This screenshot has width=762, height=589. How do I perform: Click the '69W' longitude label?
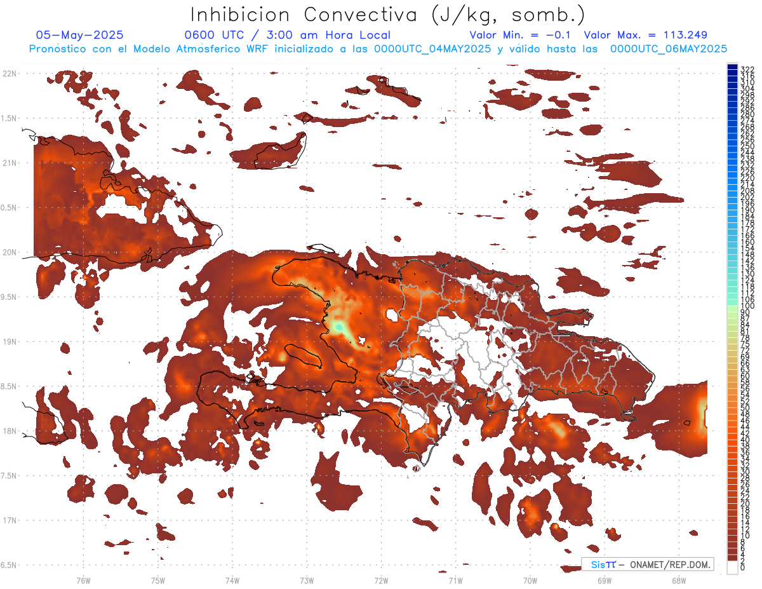coord(604,579)
